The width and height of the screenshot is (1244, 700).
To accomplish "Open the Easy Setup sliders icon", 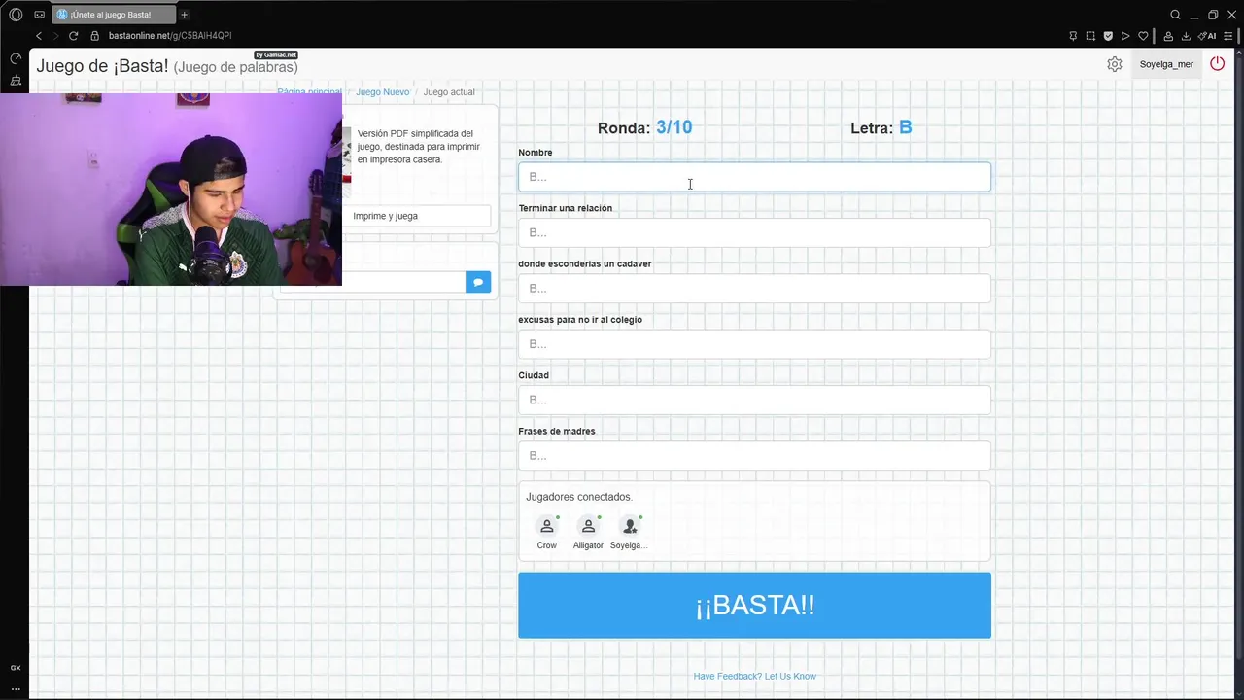I will click(x=1230, y=36).
